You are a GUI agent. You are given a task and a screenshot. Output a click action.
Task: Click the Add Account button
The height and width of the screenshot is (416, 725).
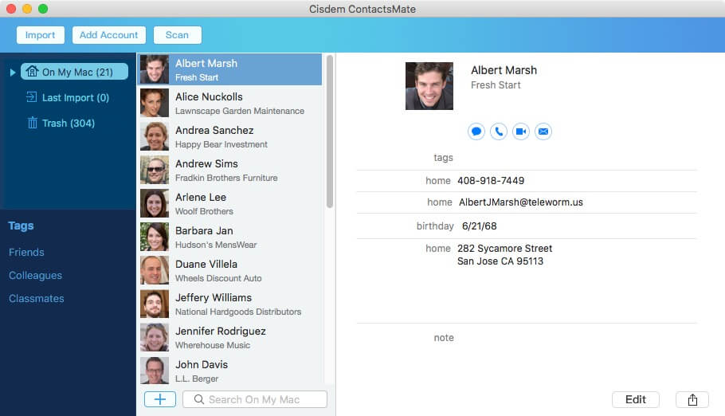(109, 35)
